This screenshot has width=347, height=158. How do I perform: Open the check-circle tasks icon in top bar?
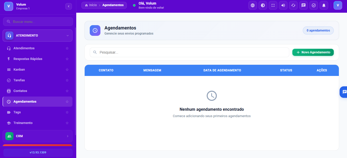pos(314,5)
